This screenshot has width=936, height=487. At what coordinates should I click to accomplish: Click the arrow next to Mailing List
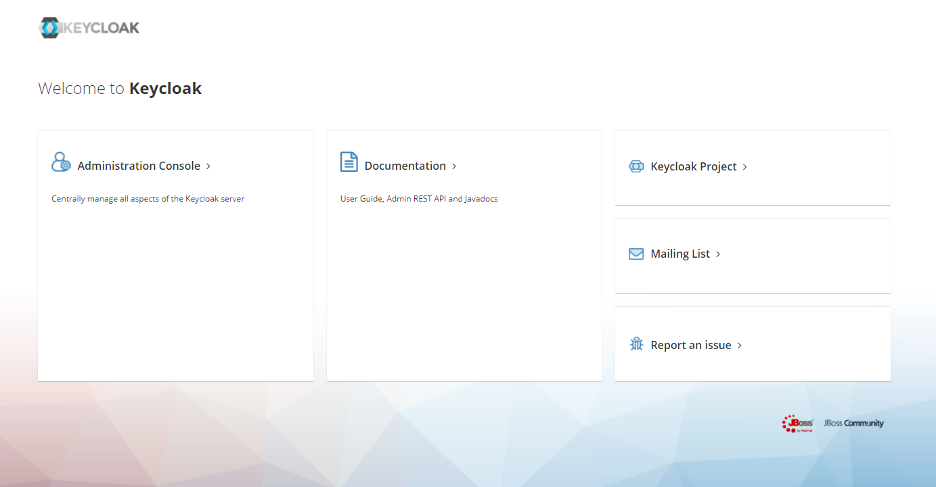pos(718,254)
